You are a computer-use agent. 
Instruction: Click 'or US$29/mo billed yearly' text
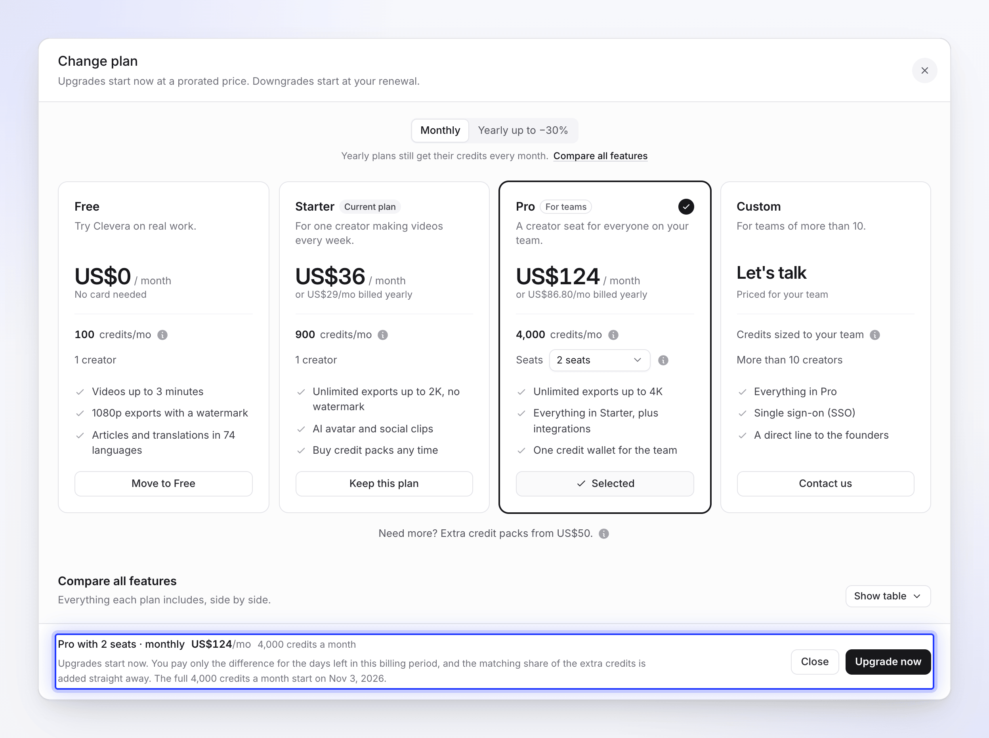click(x=354, y=295)
